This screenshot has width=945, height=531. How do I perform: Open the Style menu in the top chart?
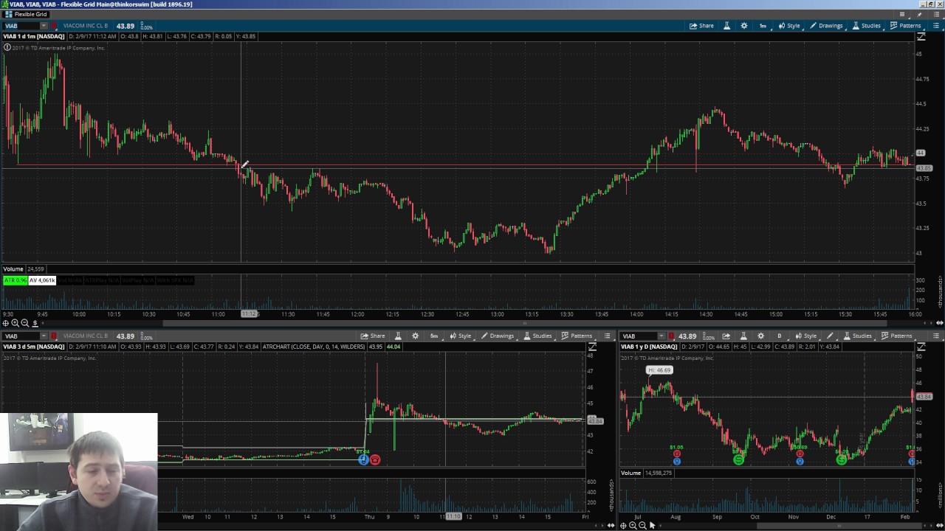[788, 26]
